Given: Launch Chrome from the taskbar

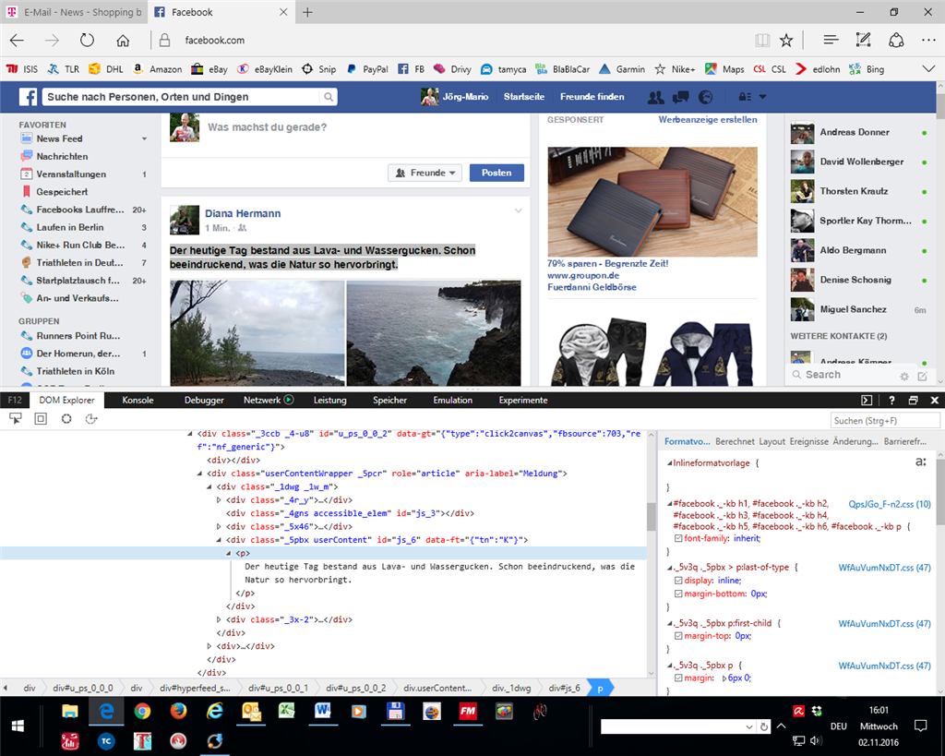Looking at the screenshot, I should (x=142, y=712).
